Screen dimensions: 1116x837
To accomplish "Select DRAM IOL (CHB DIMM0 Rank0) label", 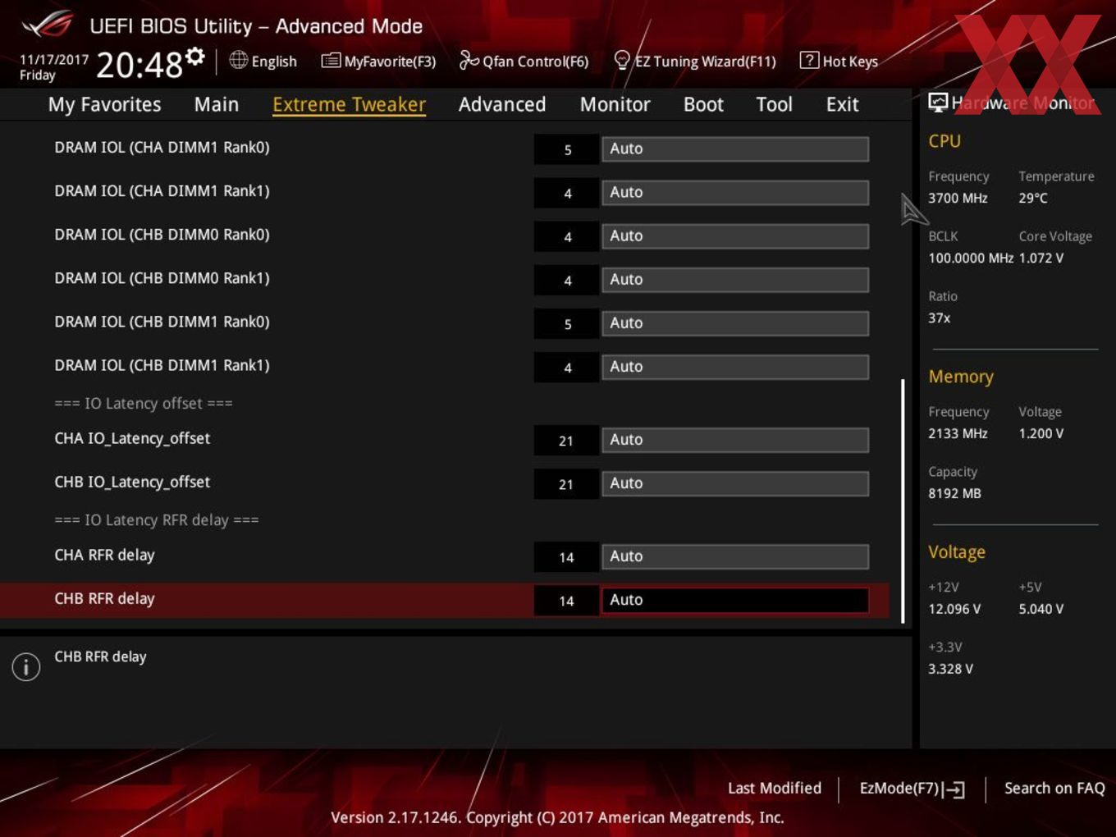I will pyautogui.click(x=162, y=235).
